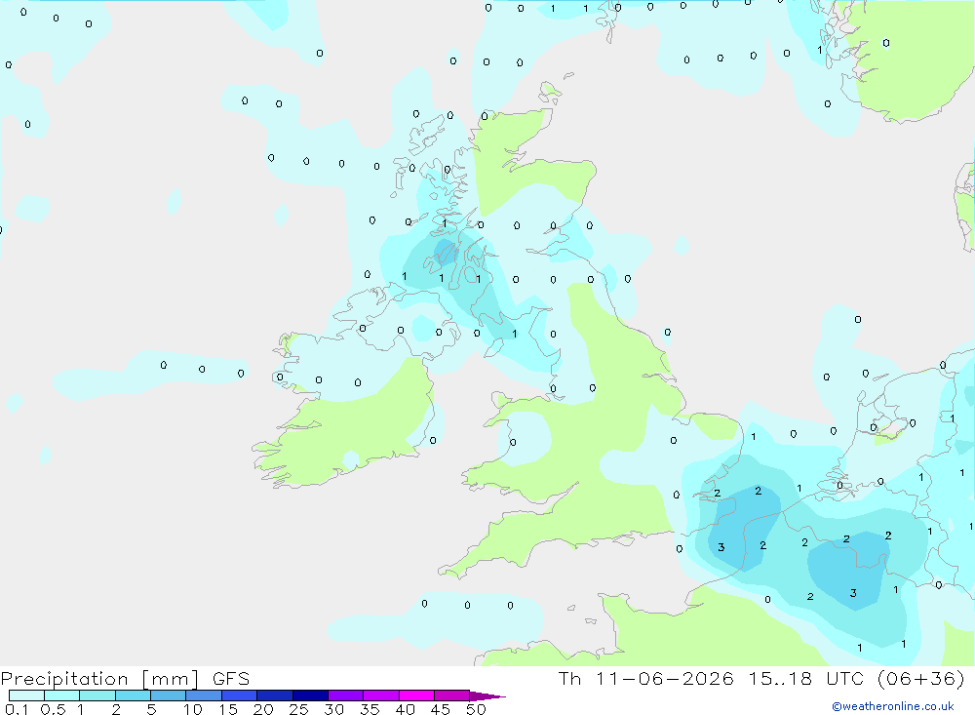Click the legend label '0.1'
975x715 pixels.
pos(17,709)
